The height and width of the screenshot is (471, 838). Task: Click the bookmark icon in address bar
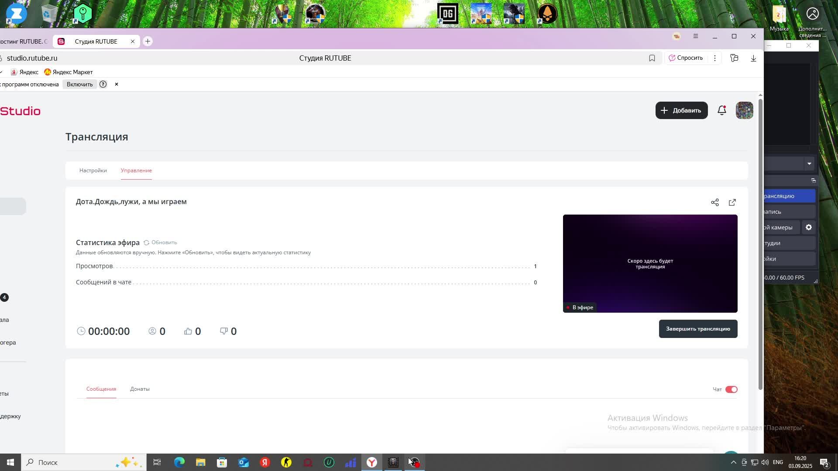point(652,58)
